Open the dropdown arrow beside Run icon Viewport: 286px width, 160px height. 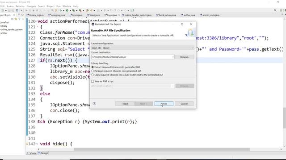coord(70,10)
